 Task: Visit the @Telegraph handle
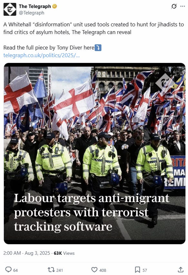pyautogui.click(x=32, y=13)
